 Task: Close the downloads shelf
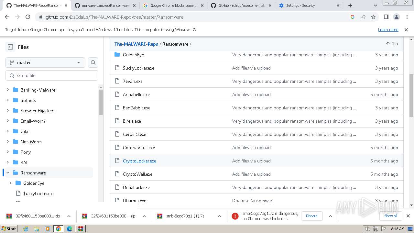(x=408, y=216)
